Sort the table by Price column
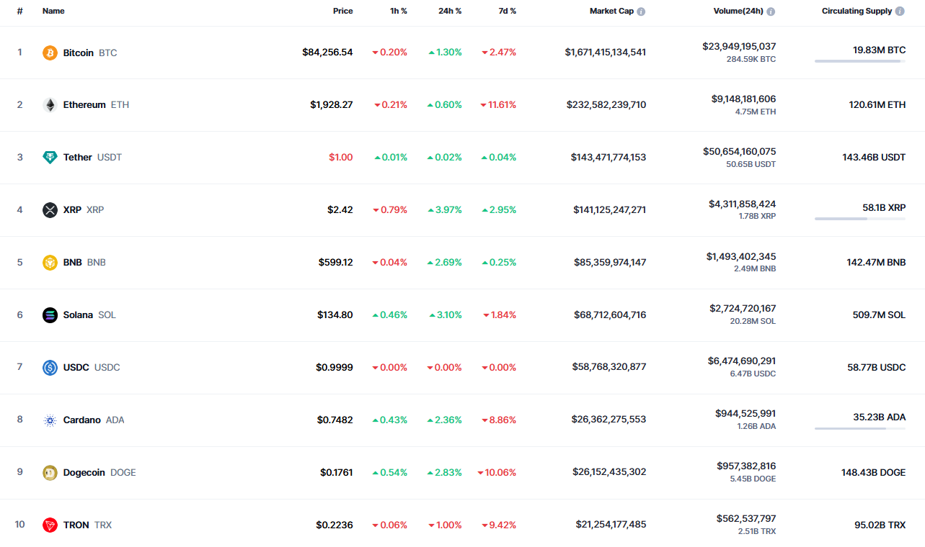925x547 pixels. [342, 12]
